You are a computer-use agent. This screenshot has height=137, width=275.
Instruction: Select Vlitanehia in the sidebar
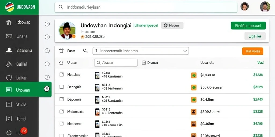[x=24, y=50]
